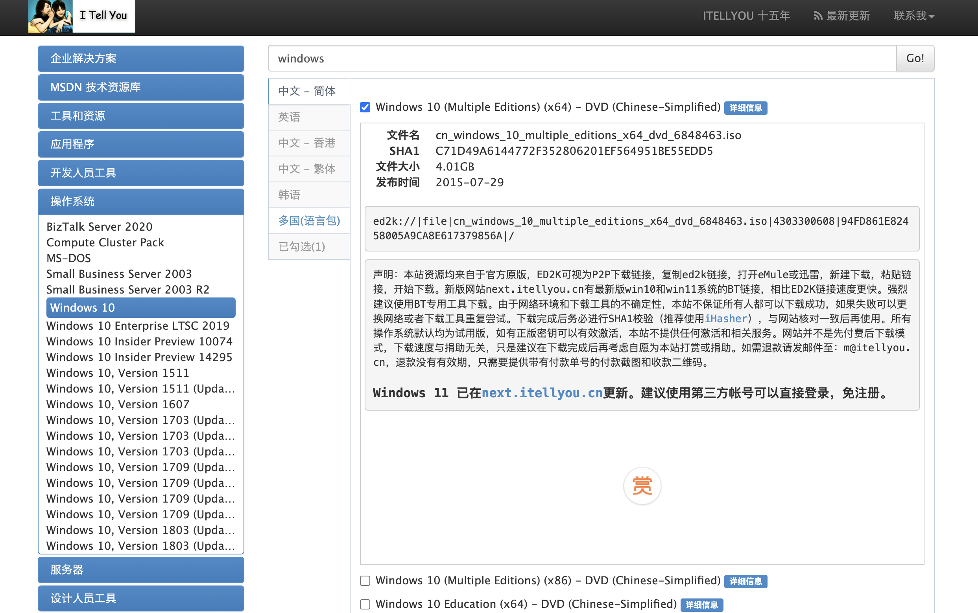Check Windows 10 Education x64 checkbox
This screenshot has height=613, width=978.
pos(365,604)
